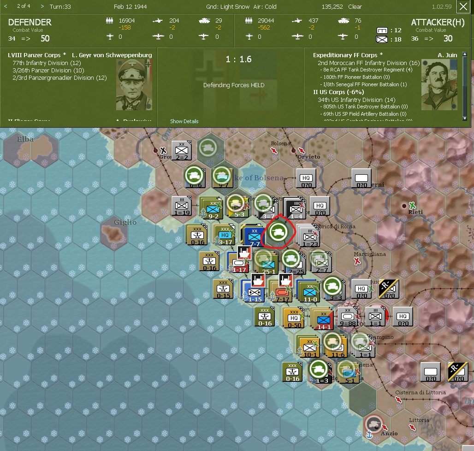The height and width of the screenshot is (451, 474).
Task: Open Show Details link
Action: tap(184, 121)
